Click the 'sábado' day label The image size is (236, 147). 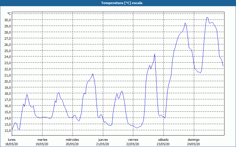[x=163, y=140]
